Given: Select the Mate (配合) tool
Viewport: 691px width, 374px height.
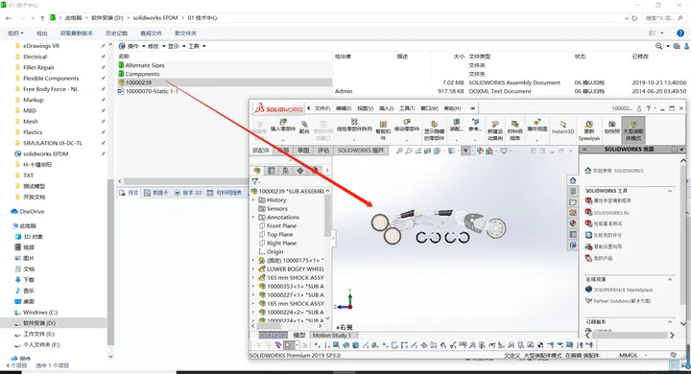Looking at the screenshot, I should click(304, 127).
